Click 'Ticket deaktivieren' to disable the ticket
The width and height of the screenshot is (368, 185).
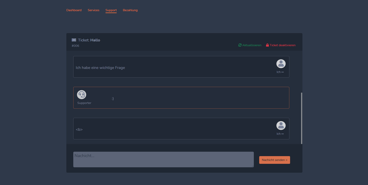point(283,45)
